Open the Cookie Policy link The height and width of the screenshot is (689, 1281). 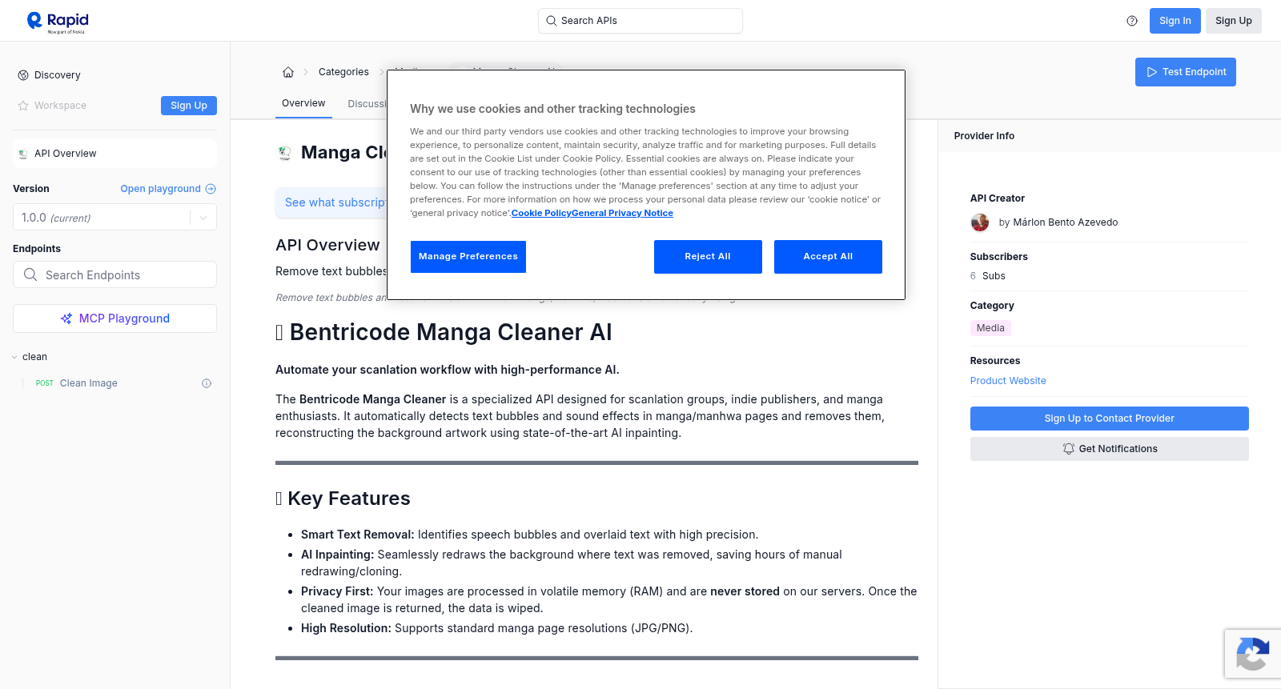pyautogui.click(x=541, y=213)
